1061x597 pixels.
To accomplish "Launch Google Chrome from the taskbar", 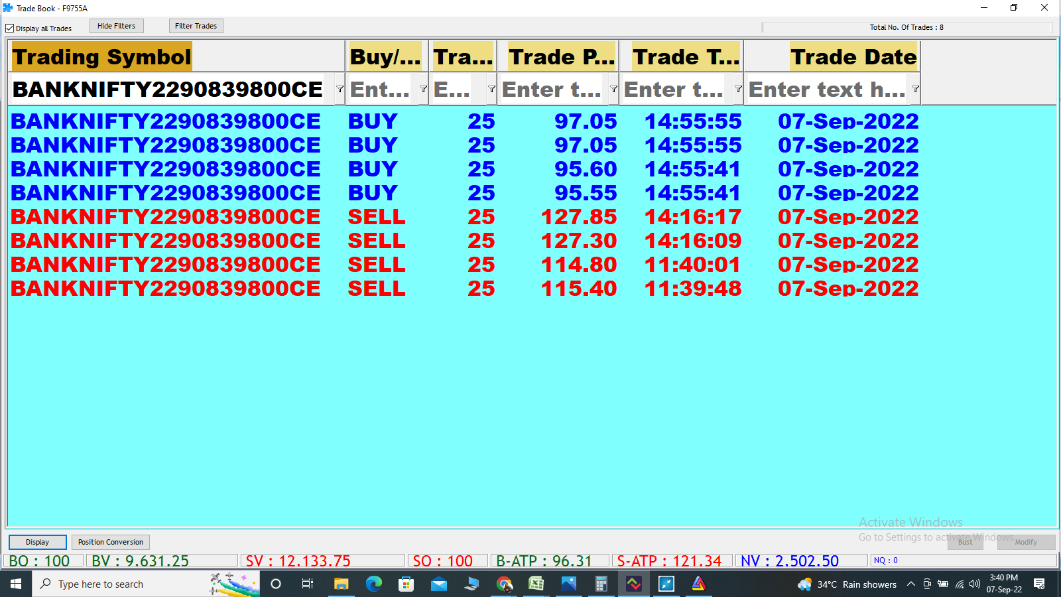I will click(x=504, y=584).
